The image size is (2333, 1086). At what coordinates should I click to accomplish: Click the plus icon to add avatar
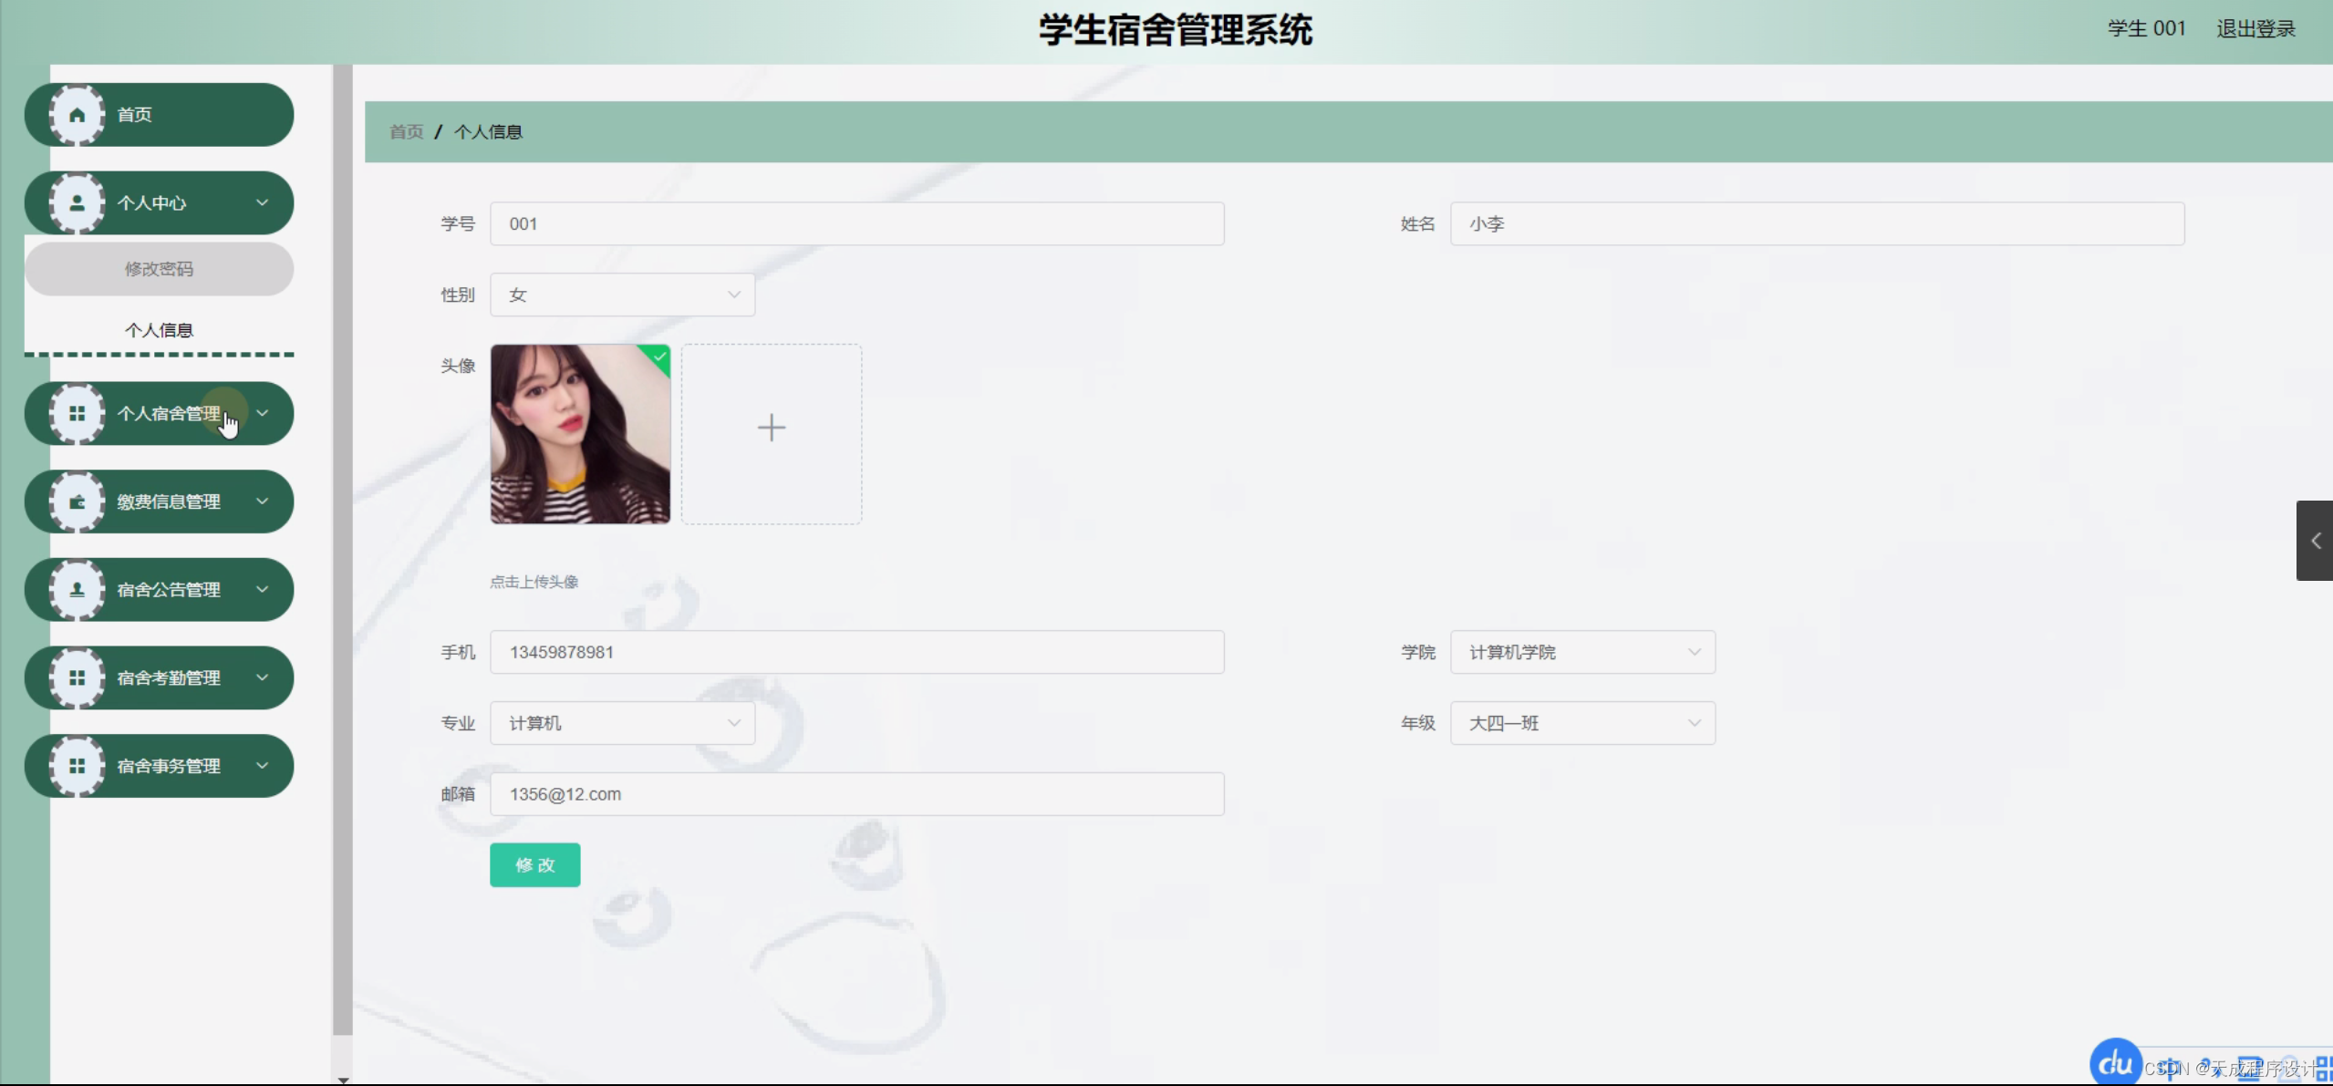771,427
